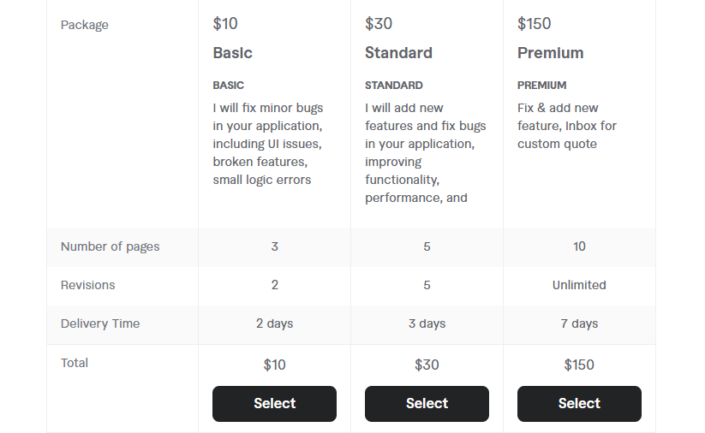Screen dimensions: 705x433
Task: Click the '2 days' delivery time cell
Action: coord(274,323)
